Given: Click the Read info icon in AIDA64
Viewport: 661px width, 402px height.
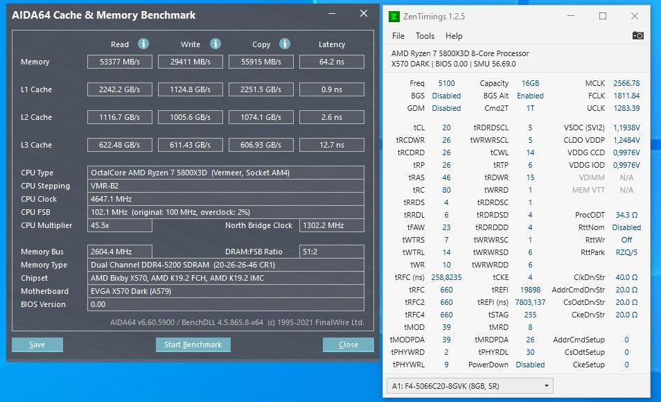Looking at the screenshot, I should coord(143,44).
